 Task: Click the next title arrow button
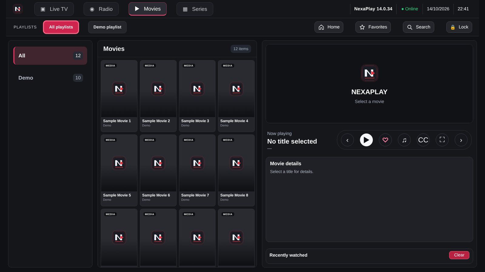point(461,140)
